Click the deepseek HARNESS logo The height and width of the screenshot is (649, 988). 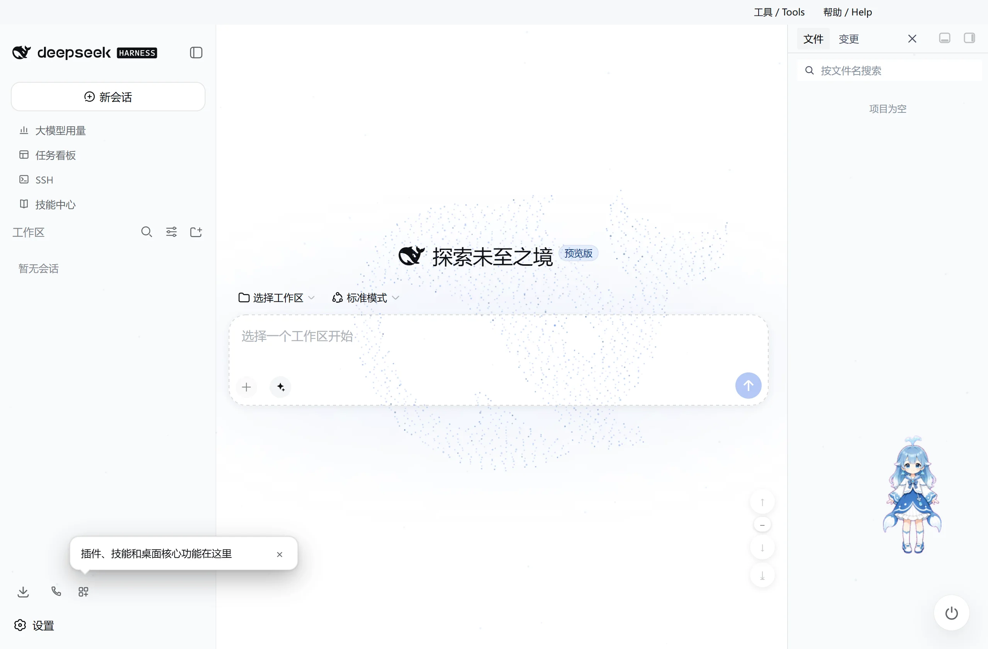[85, 53]
